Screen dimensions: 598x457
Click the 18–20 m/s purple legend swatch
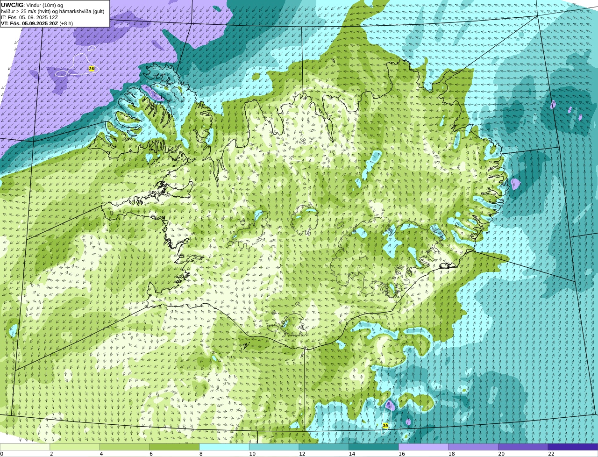(473, 447)
